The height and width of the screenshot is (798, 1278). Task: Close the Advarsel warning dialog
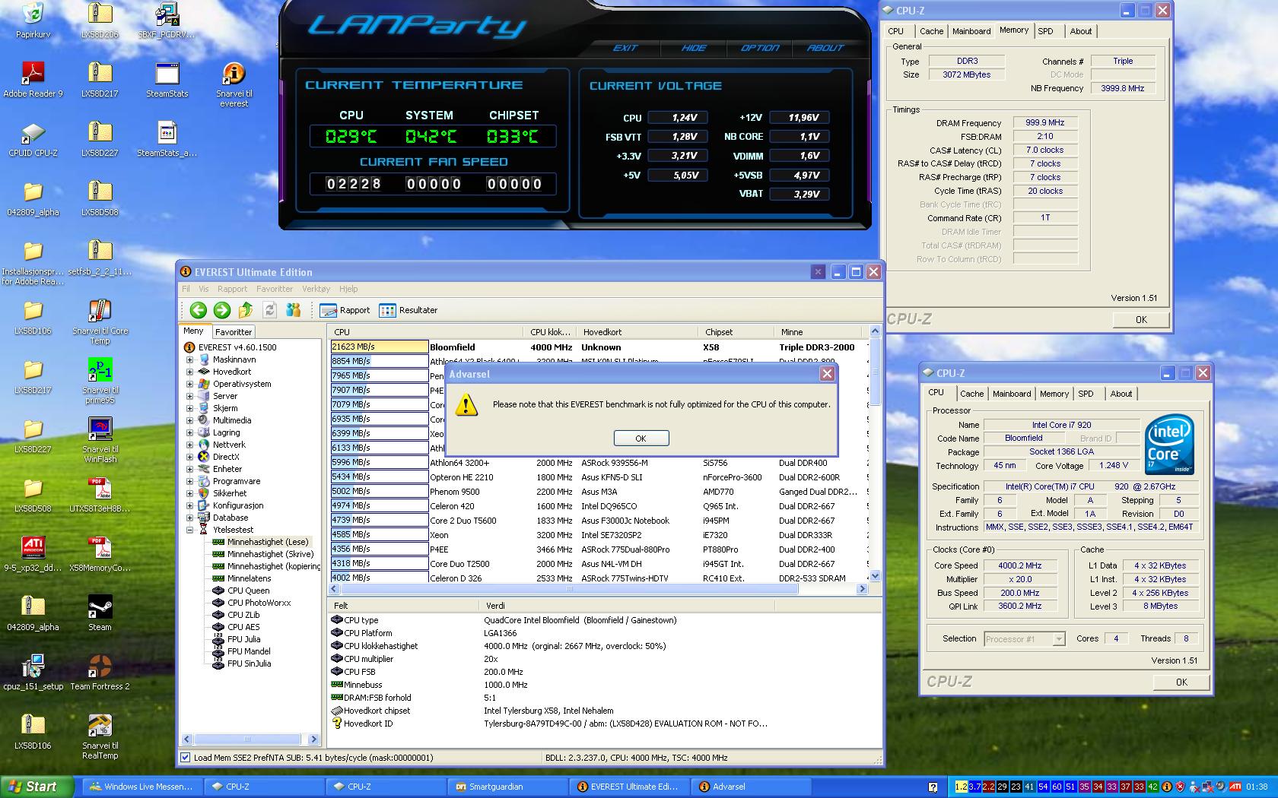tap(827, 373)
